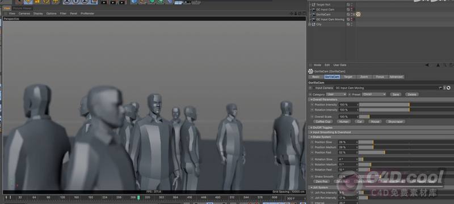Open the Mode menu in Attribute Manager
Viewport: 454px width, 204px height.
pyautogui.click(x=317, y=65)
